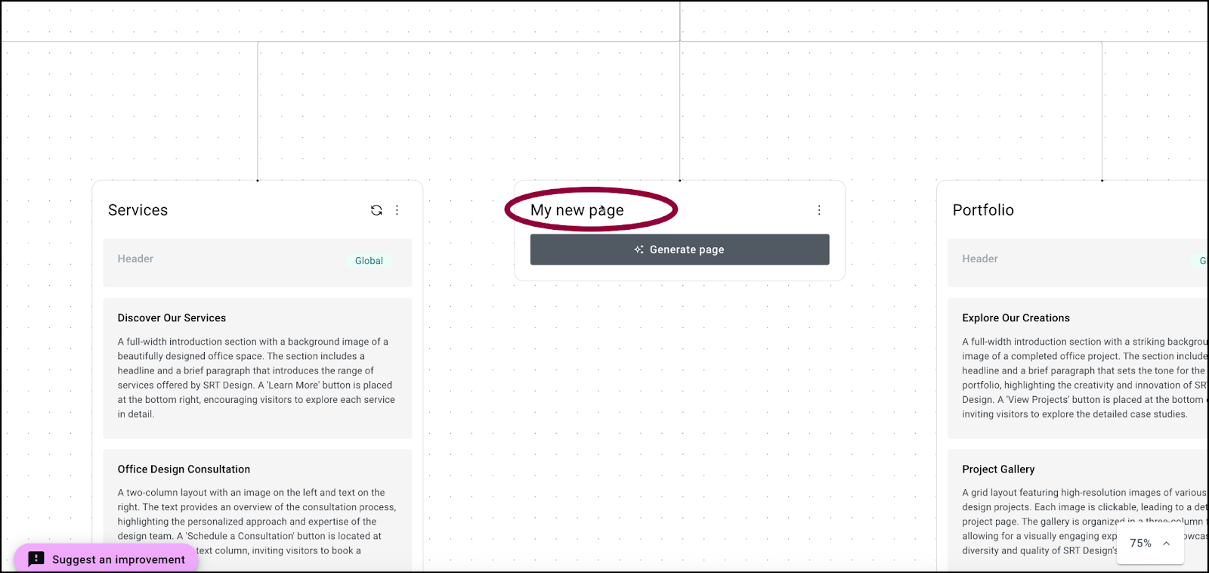Image resolution: width=1209 pixels, height=573 pixels.
Task: Click the 75% zoom percentage control
Action: [1151, 544]
